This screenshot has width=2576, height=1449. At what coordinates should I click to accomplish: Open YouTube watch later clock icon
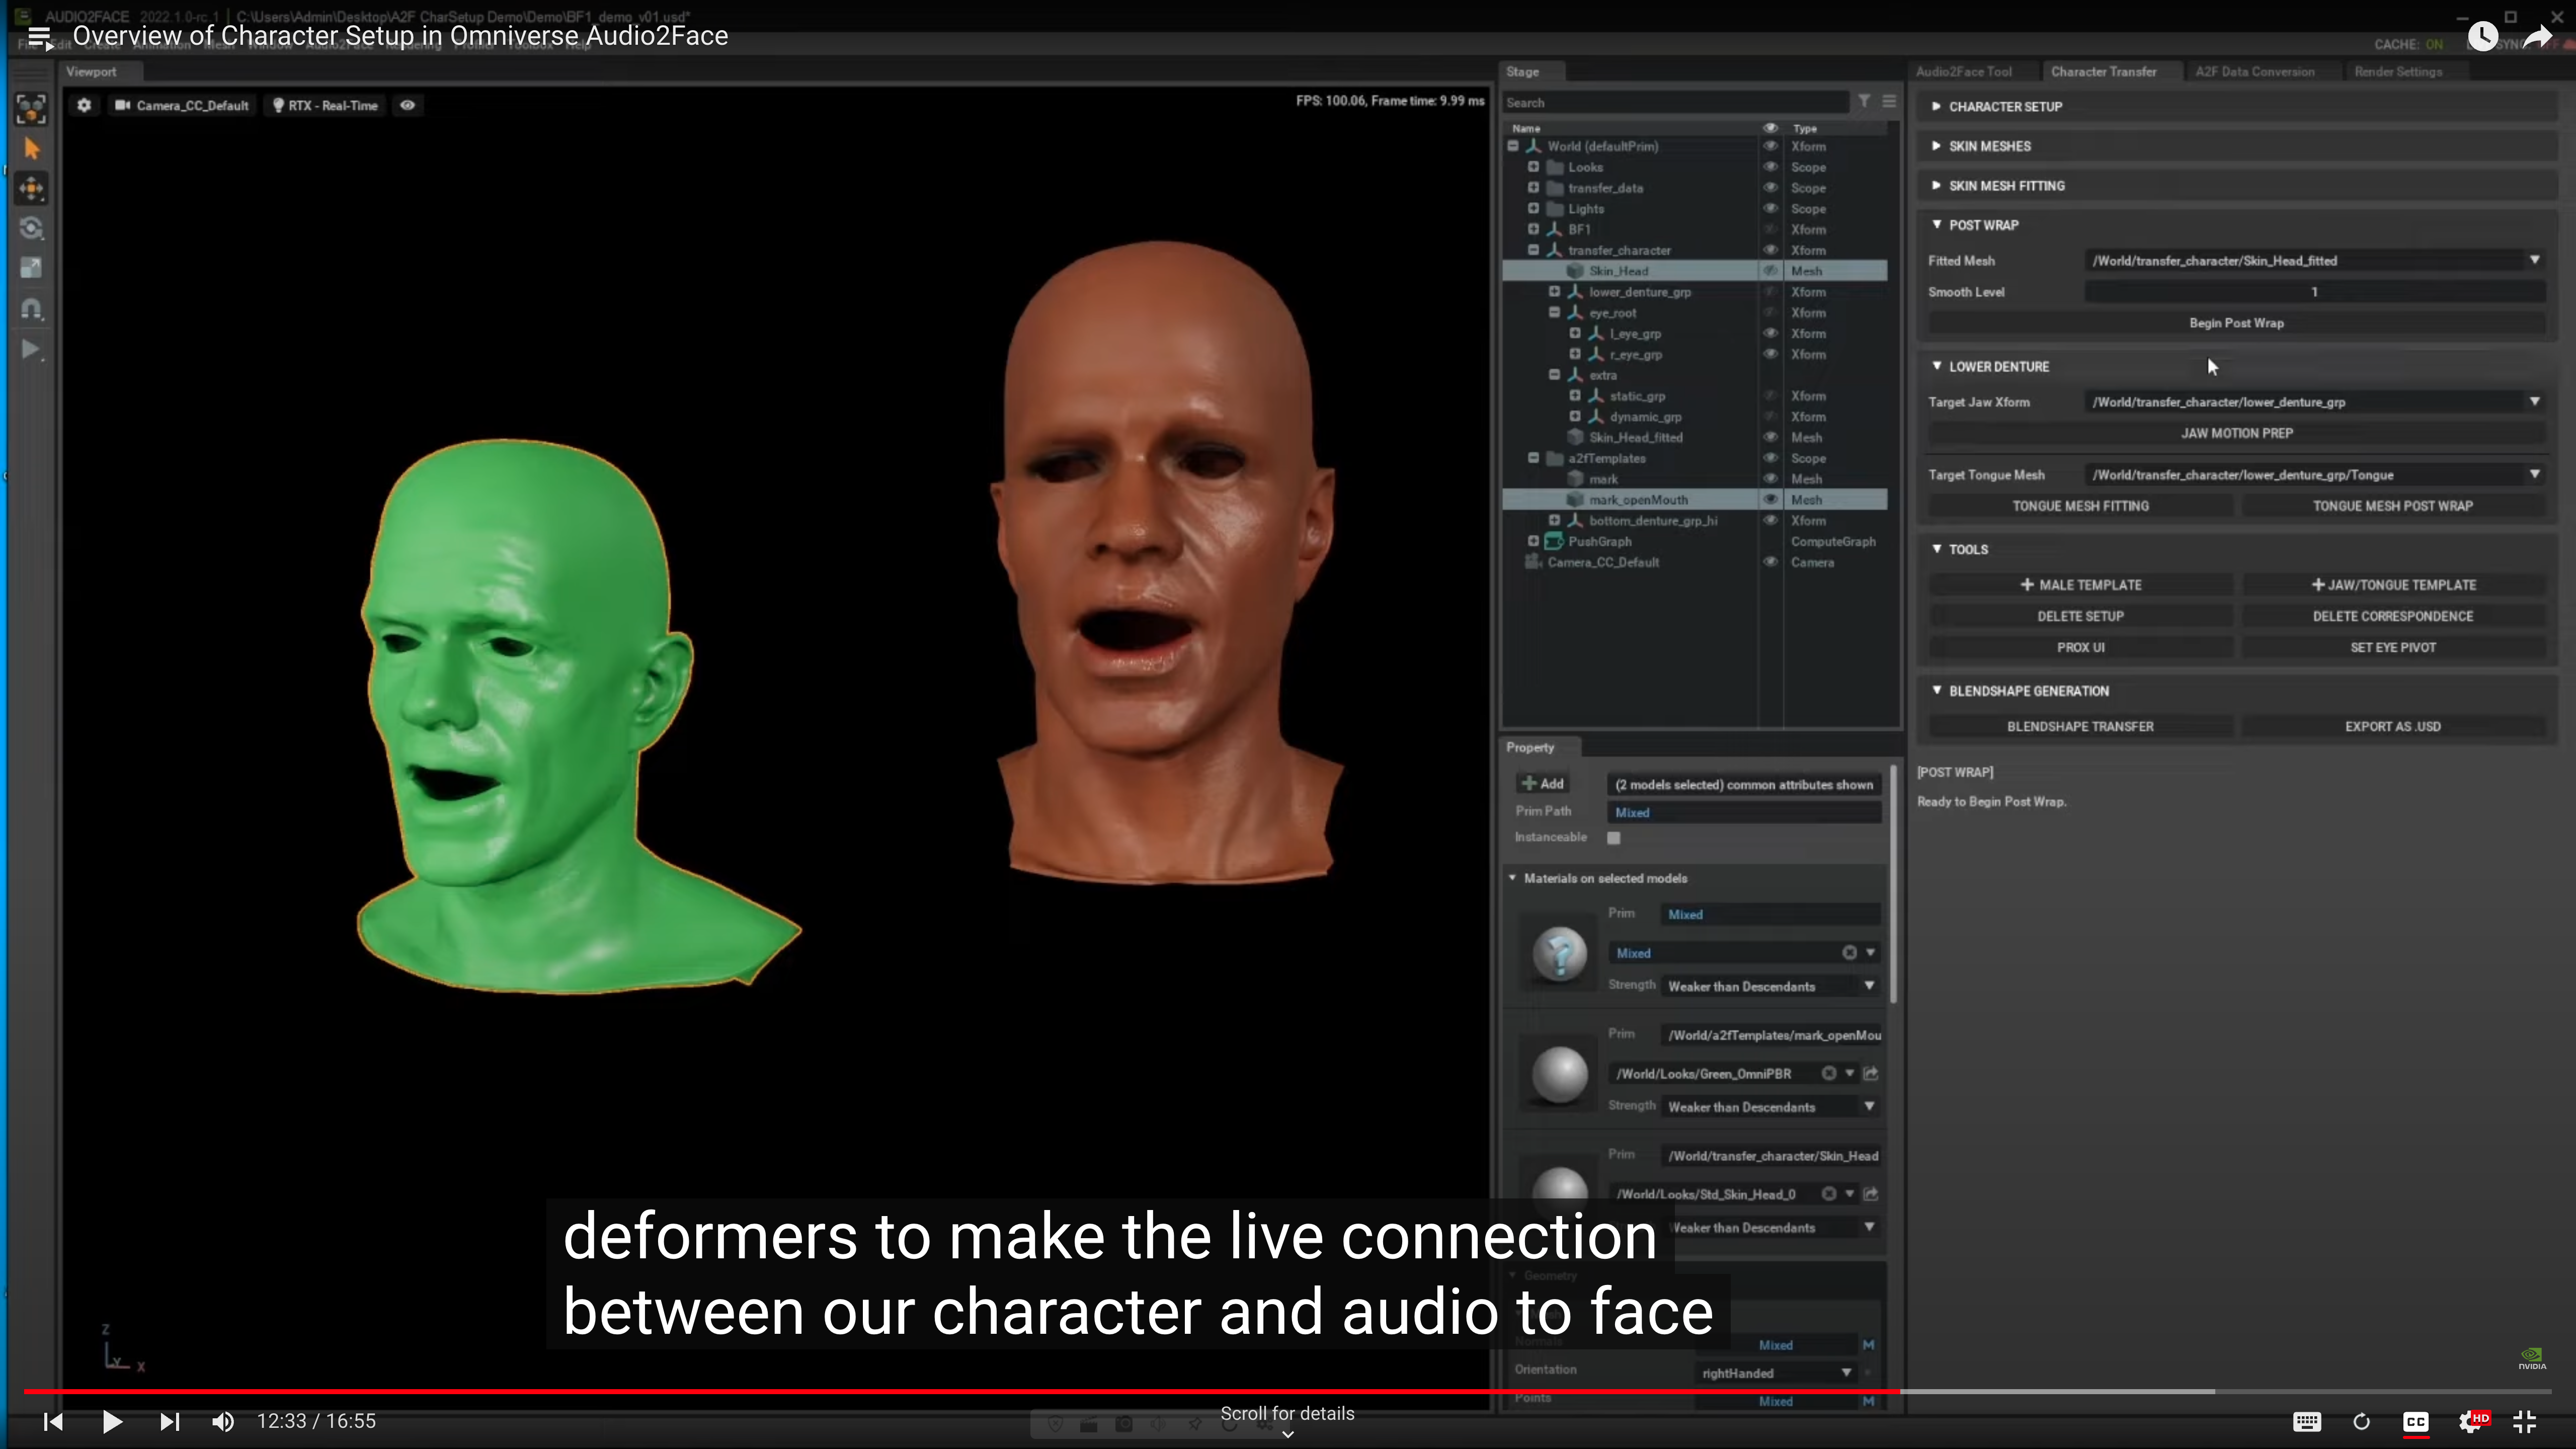(2482, 37)
